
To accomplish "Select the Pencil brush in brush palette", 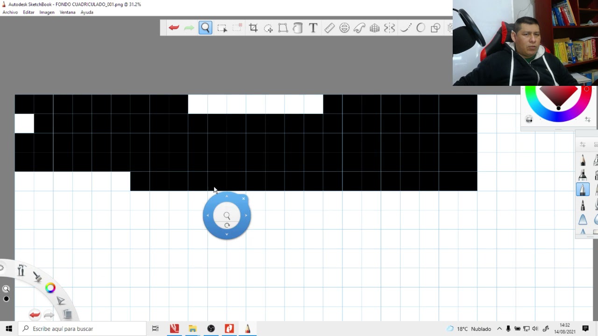I will [583, 160].
